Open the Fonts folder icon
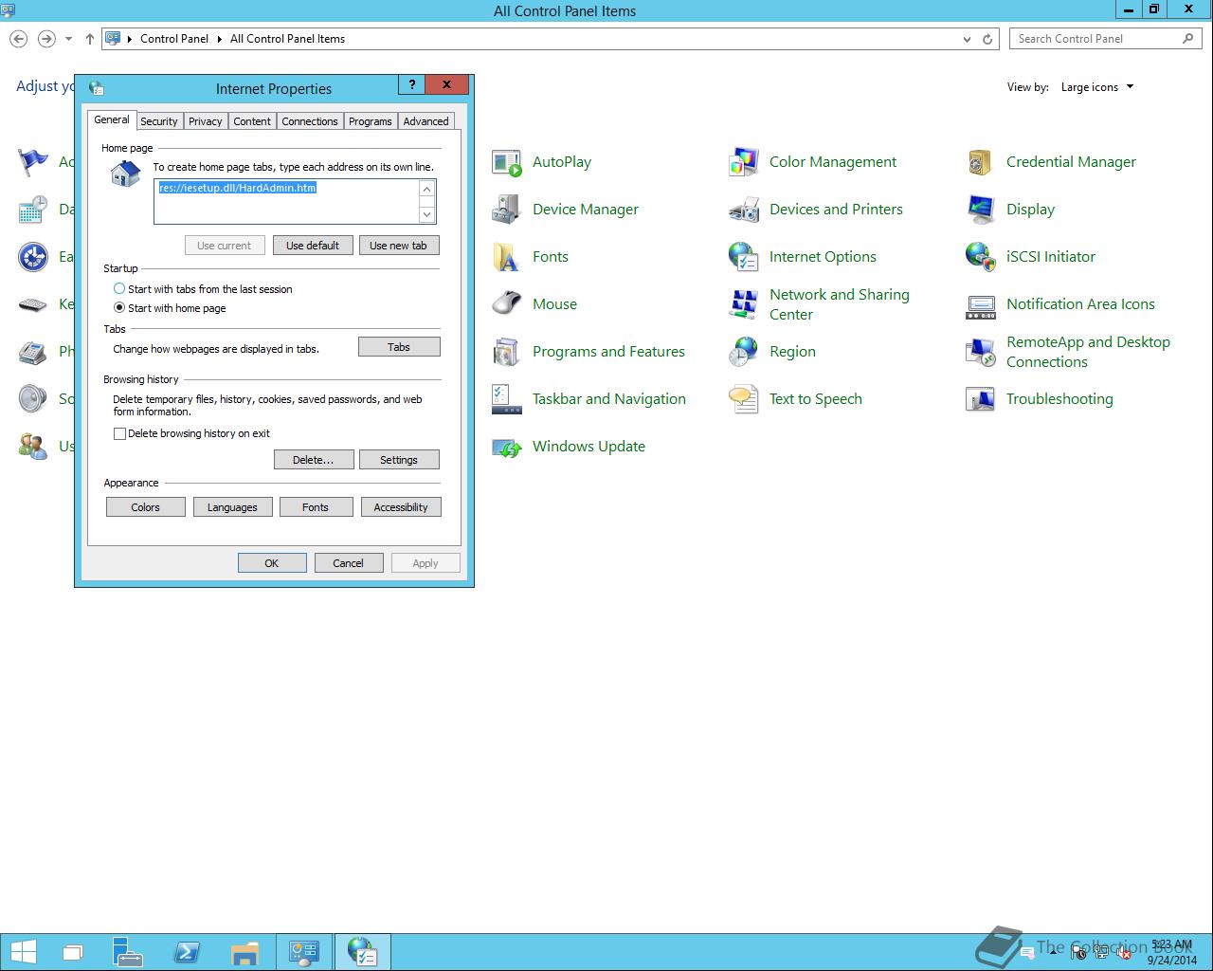 (507, 257)
